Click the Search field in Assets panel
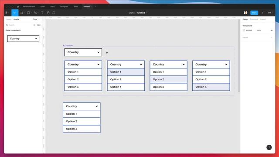Viewport: 279px width, 157px height. pyautogui.click(x=20, y=25)
